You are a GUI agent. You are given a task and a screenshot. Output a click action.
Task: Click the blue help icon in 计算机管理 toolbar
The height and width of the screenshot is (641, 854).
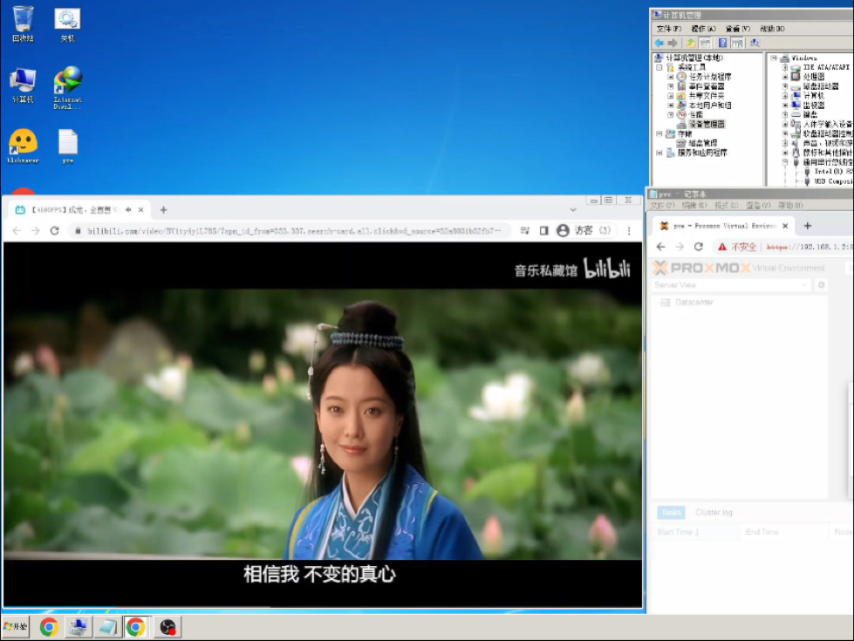[723, 43]
